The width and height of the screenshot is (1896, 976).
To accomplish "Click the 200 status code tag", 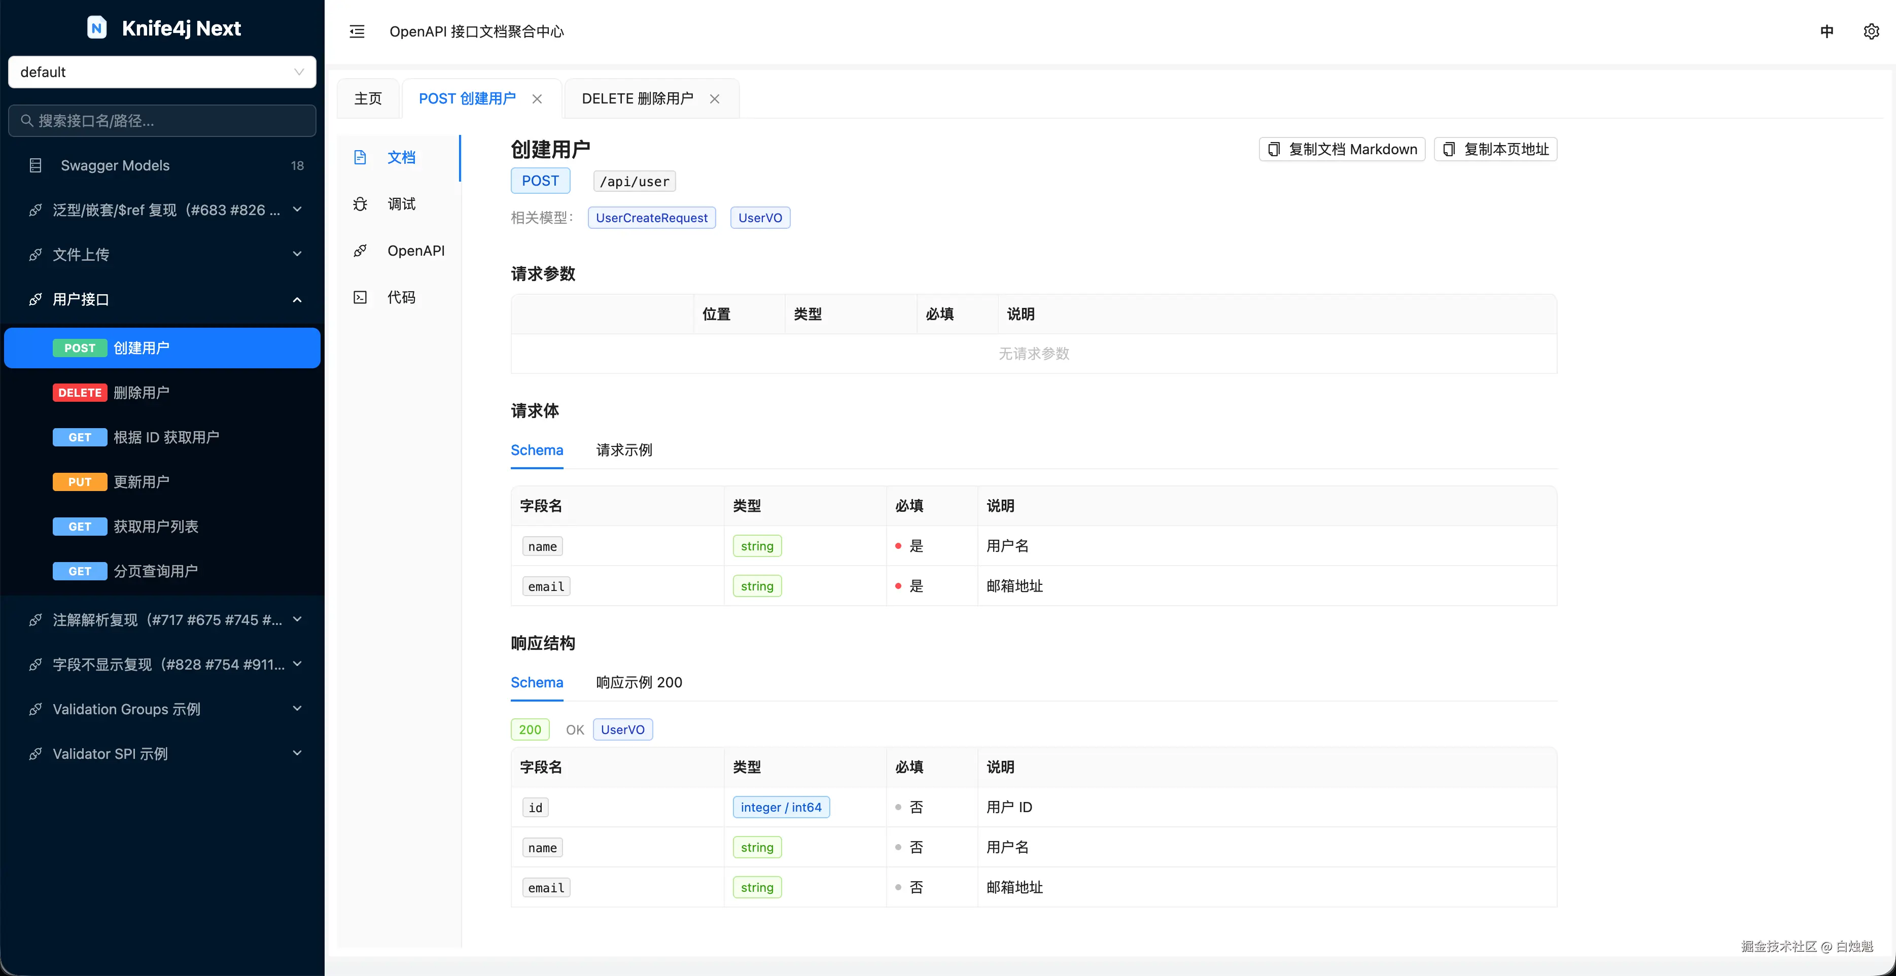I will (x=530, y=729).
